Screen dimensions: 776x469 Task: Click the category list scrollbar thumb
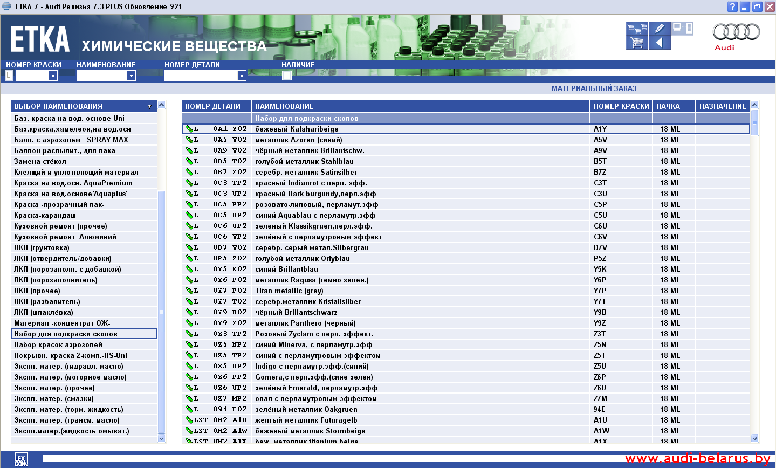pyautogui.click(x=162, y=312)
